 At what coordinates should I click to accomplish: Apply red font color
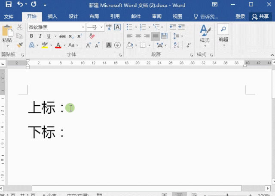pos(58,45)
